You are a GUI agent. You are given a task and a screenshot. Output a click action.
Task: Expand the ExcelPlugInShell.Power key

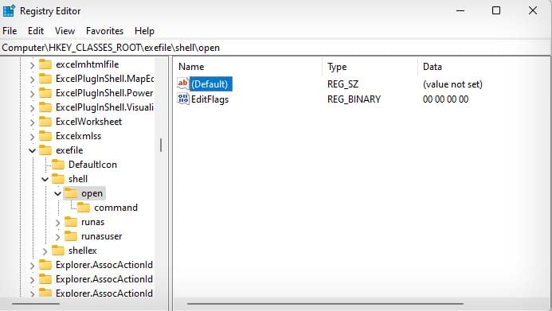click(32, 94)
